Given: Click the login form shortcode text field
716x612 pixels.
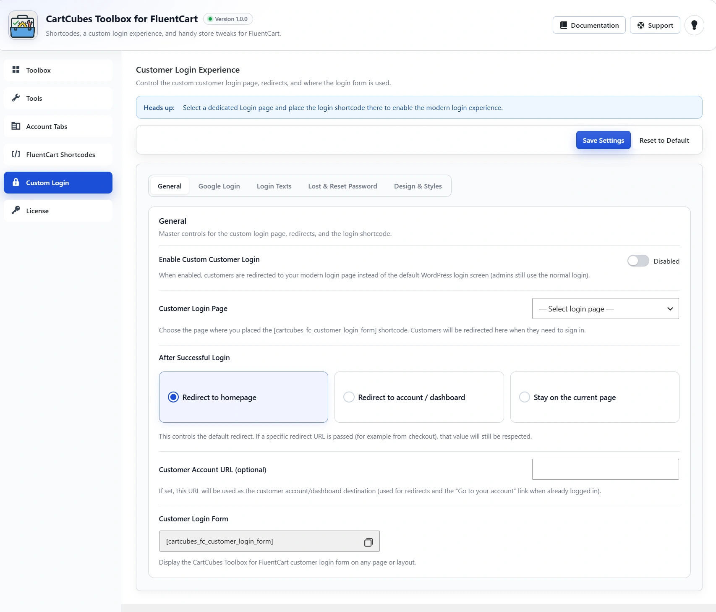Looking at the screenshot, I should pos(269,541).
